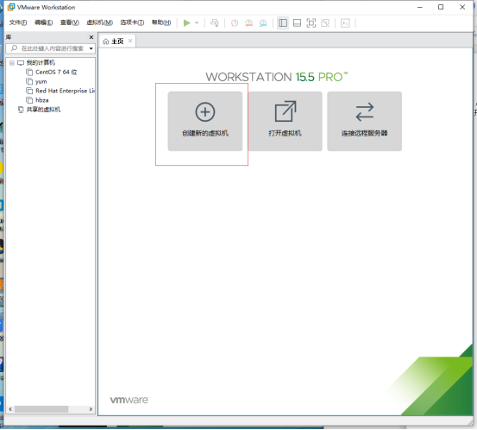The width and height of the screenshot is (477, 430).
Task: Open the power options dropdown arrow
Action: pyautogui.click(x=197, y=22)
